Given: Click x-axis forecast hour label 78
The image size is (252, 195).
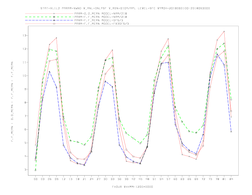Looking at the screenshot, I should pyautogui.click(x=217, y=179).
